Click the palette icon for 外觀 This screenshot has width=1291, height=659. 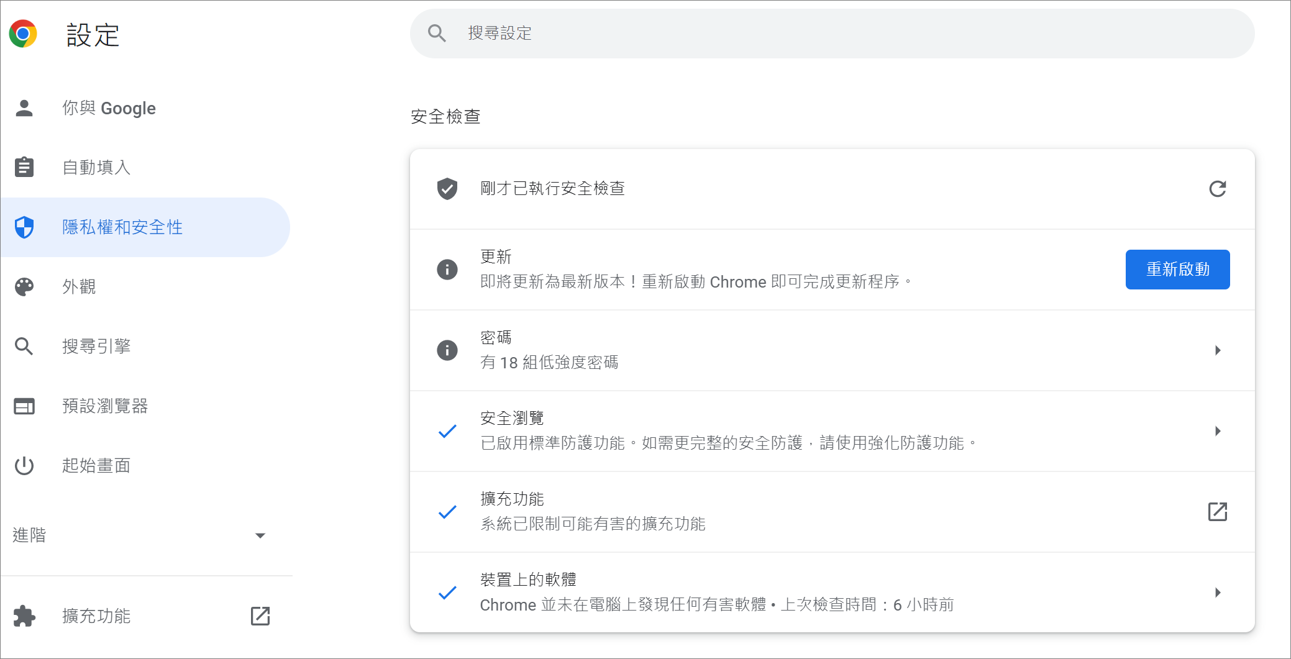click(x=24, y=287)
